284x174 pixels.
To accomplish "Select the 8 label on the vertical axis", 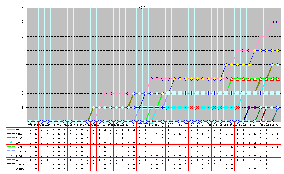I will click(x=22, y=8).
